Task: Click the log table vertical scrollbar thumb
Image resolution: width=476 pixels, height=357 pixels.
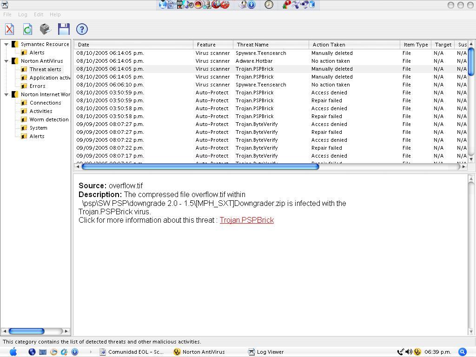Action: [471, 62]
